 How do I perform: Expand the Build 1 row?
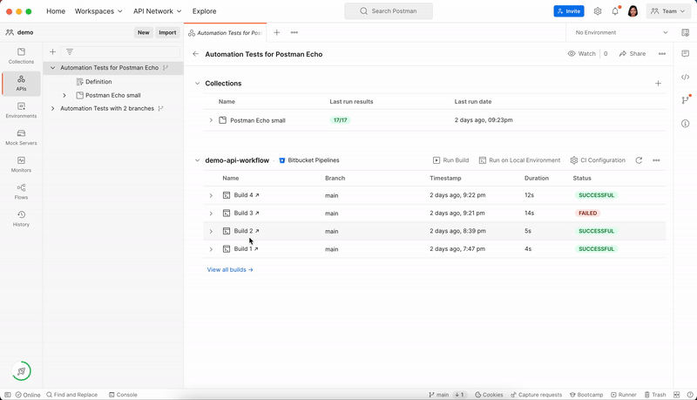pos(211,249)
